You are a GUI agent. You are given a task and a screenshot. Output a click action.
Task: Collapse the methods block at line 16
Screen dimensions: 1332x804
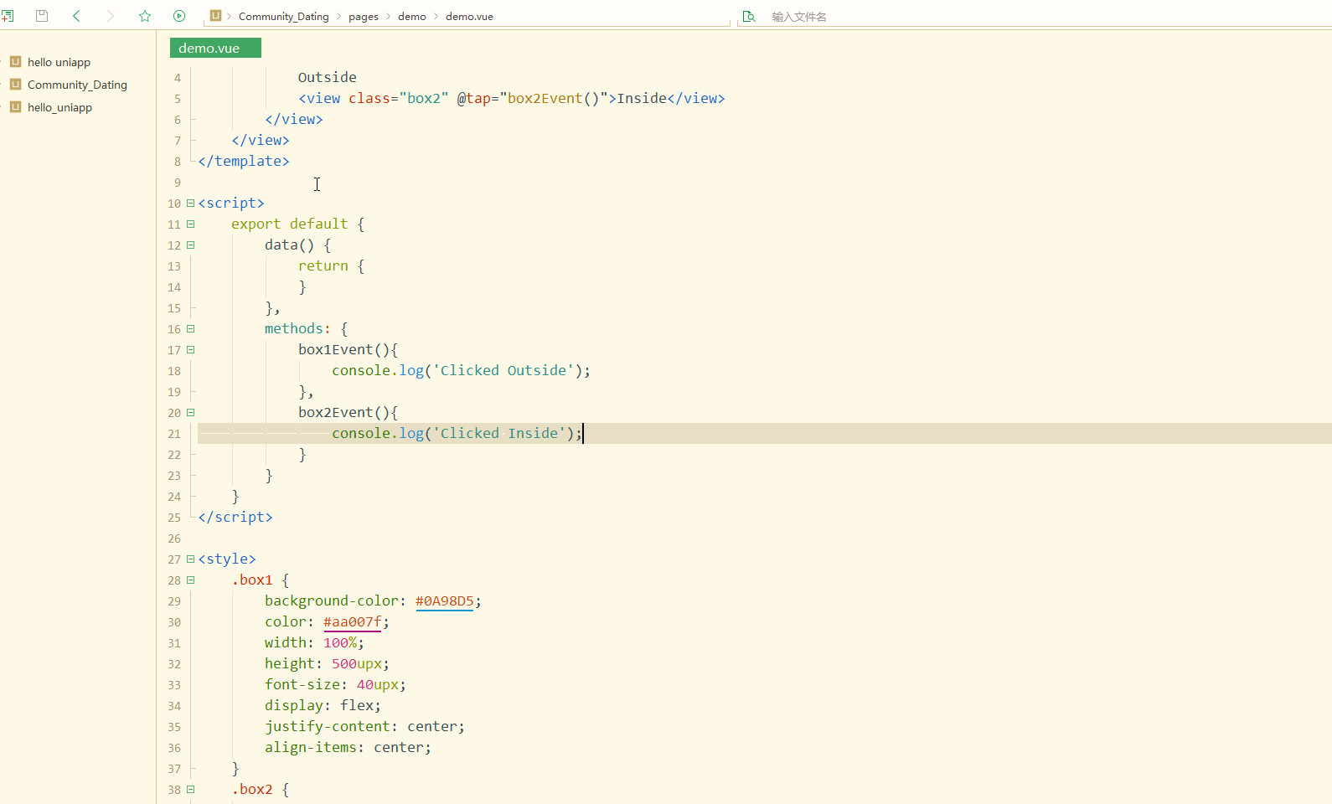191,328
